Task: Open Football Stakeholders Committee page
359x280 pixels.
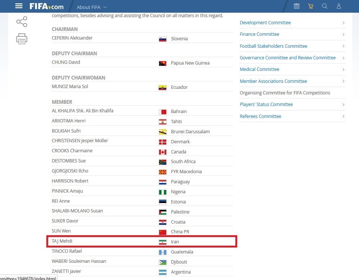Action: pos(273,46)
